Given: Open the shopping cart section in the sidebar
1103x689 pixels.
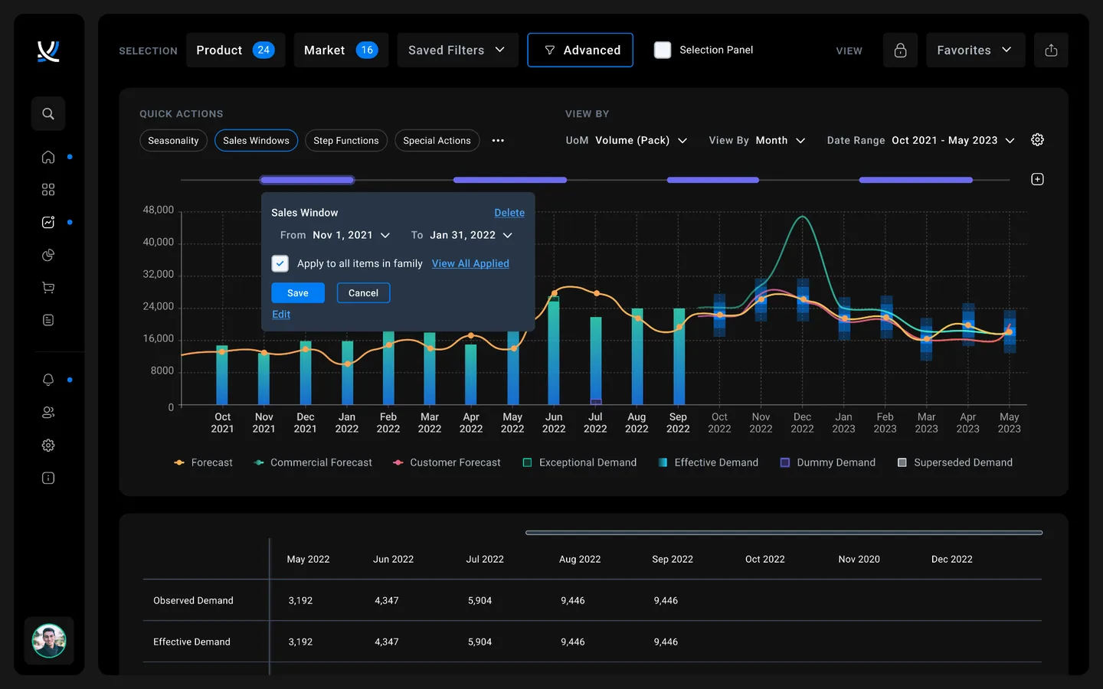Looking at the screenshot, I should pos(47,287).
